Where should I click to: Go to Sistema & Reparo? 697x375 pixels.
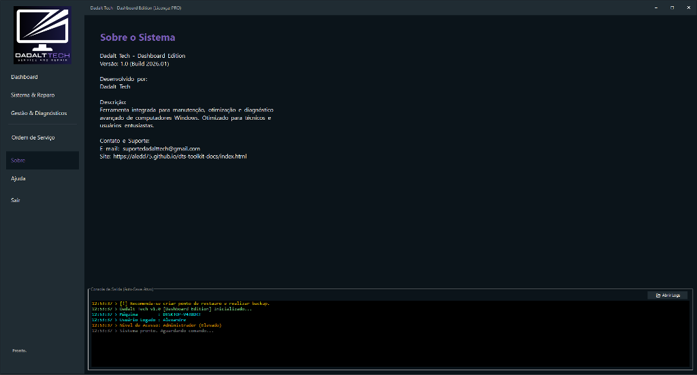[33, 95]
